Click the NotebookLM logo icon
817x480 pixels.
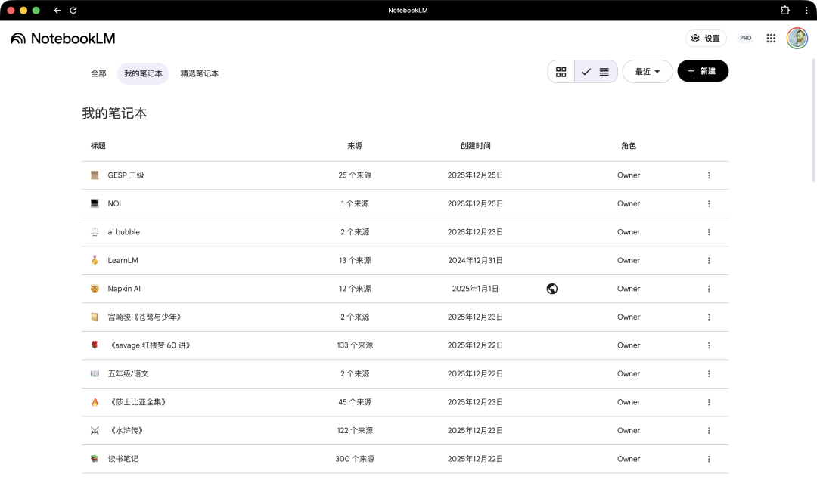tap(18, 39)
